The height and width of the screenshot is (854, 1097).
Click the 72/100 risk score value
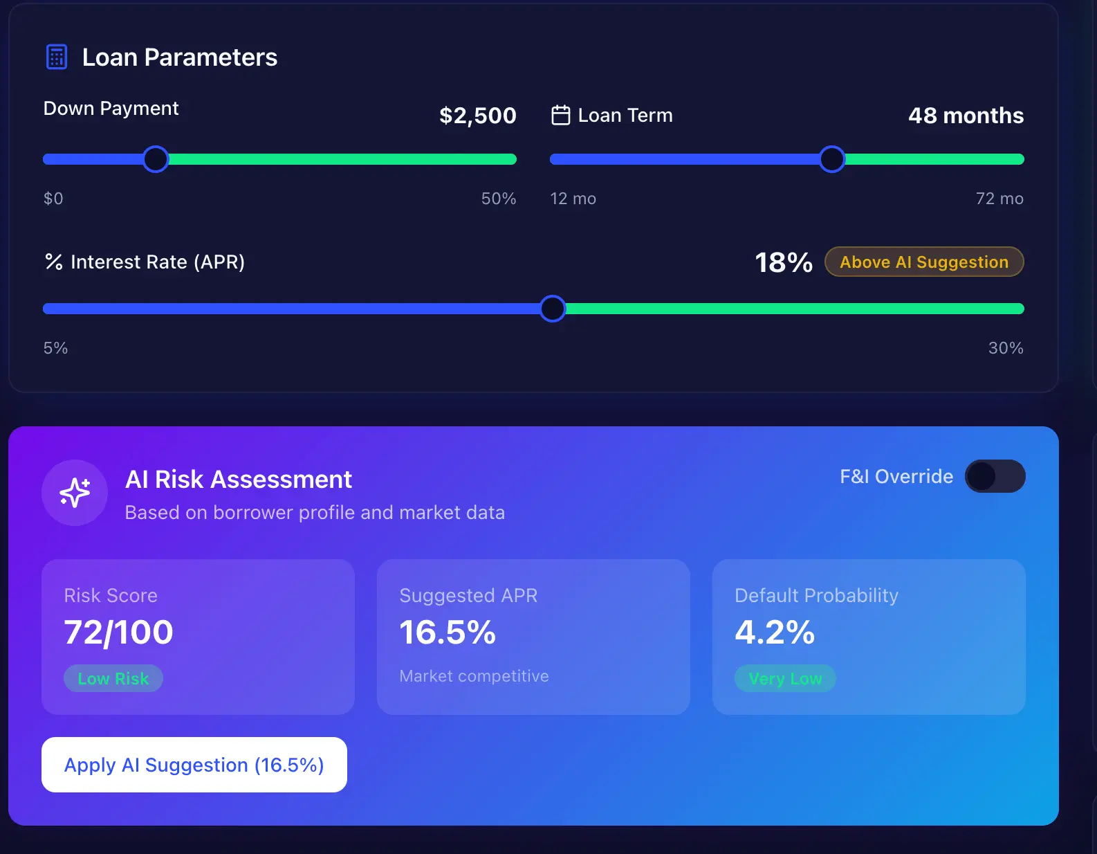tap(118, 632)
